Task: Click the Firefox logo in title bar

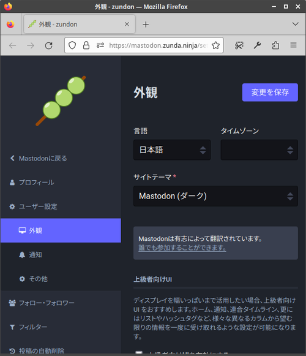Action: pyautogui.click(x=8, y=6)
